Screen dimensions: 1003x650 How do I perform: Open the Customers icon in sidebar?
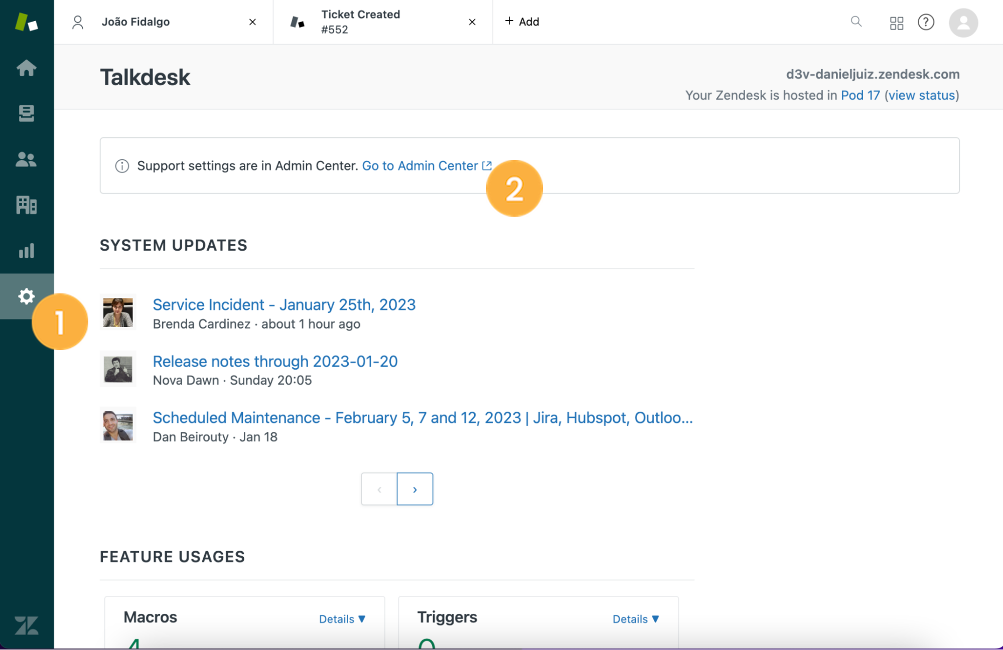tap(27, 159)
